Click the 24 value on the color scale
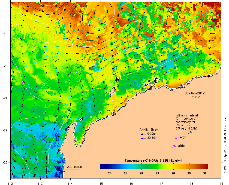The height and width of the screenshot is (185, 229). pyautogui.click(x=110, y=173)
